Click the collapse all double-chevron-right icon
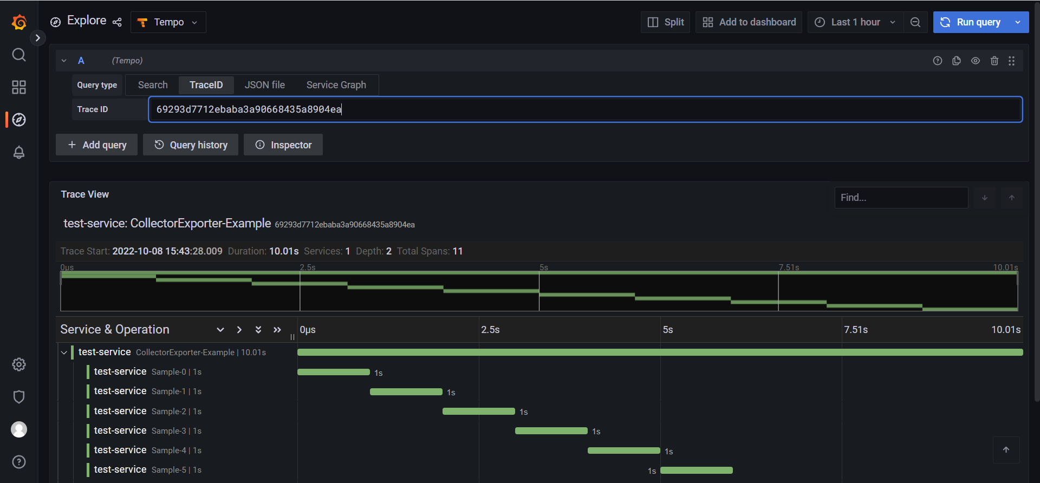Image resolution: width=1040 pixels, height=483 pixels. pyautogui.click(x=277, y=330)
